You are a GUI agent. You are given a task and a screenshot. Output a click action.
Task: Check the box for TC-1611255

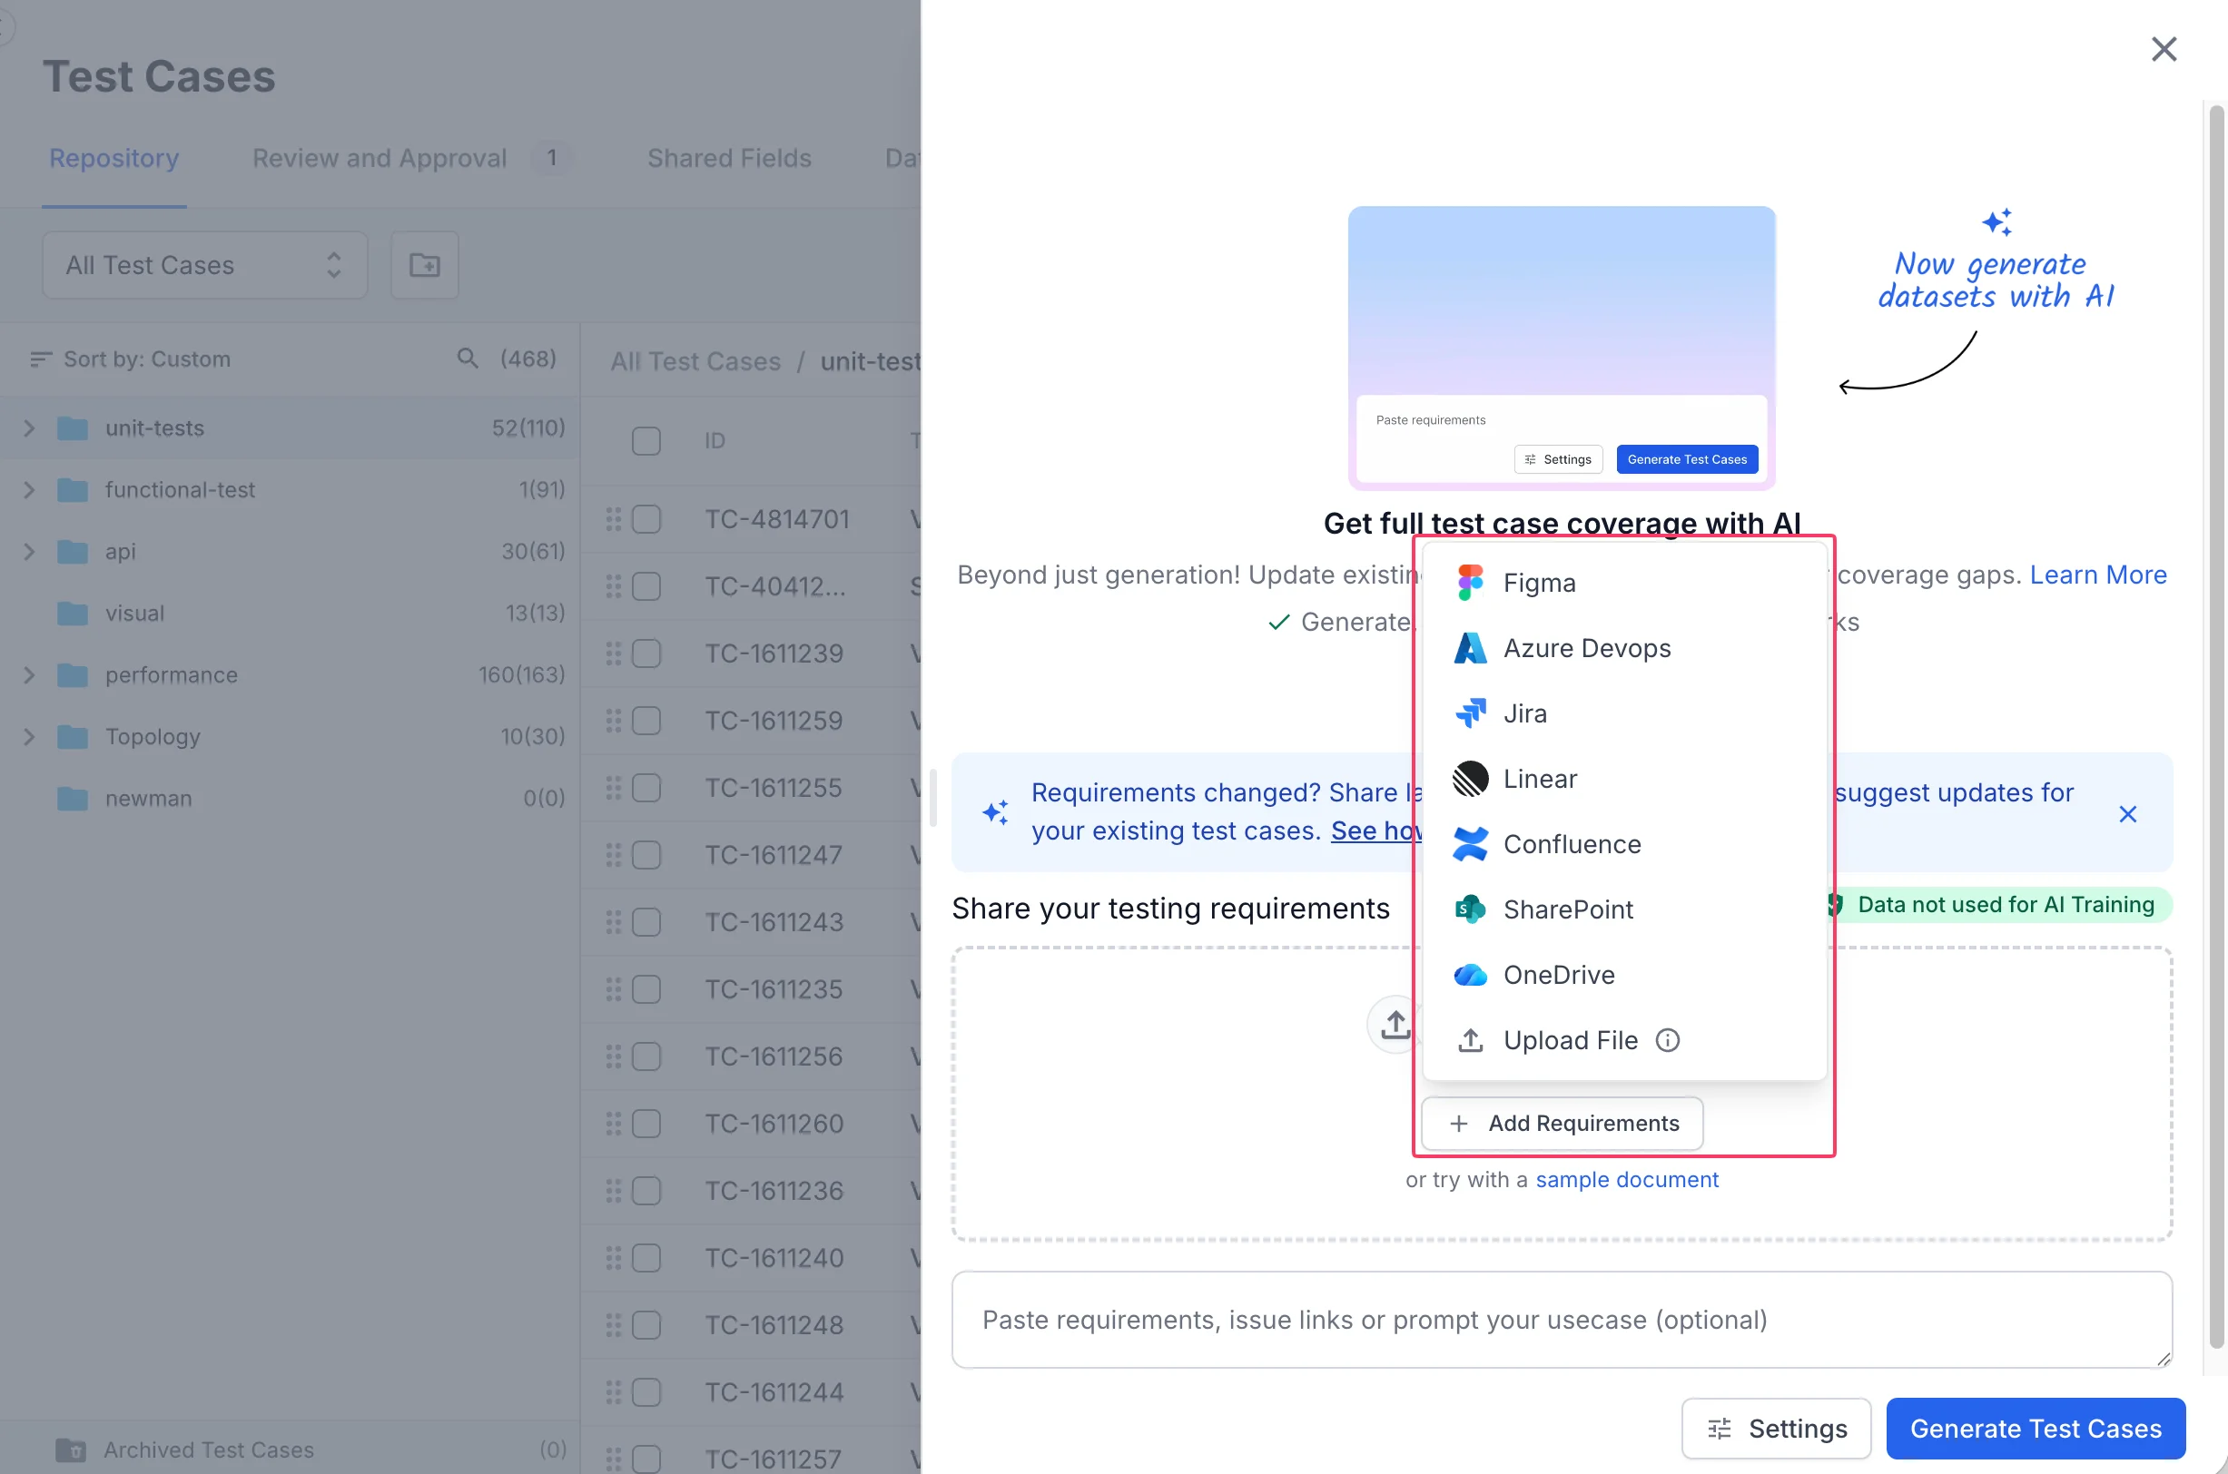(x=646, y=788)
